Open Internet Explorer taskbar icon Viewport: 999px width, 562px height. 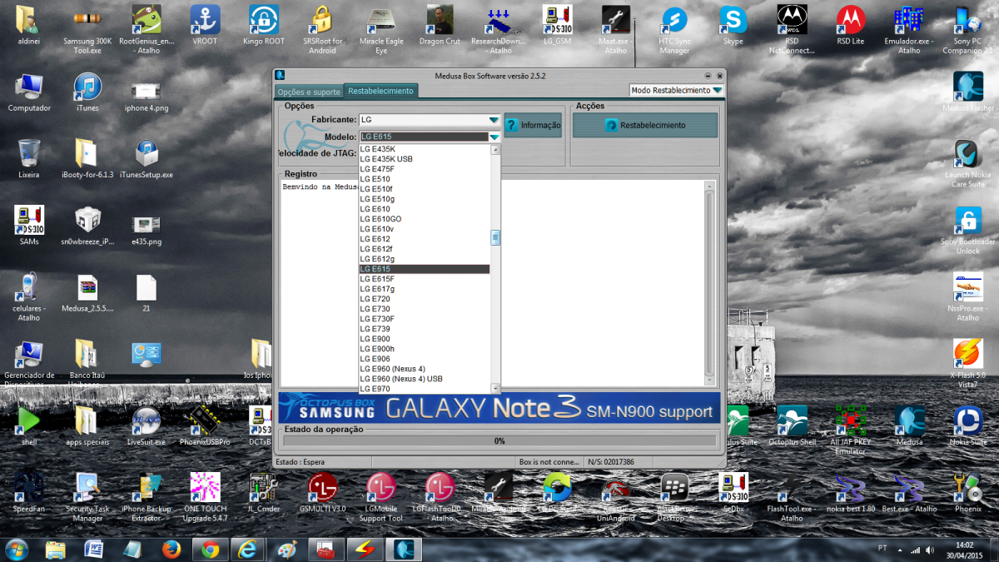tap(248, 550)
